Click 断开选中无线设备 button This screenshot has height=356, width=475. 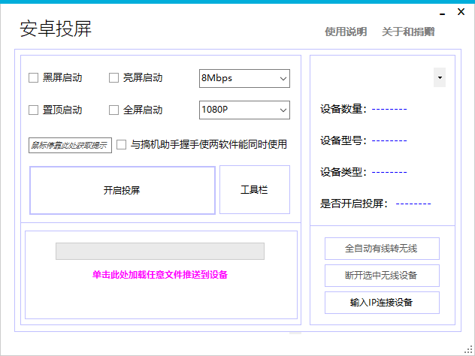[382, 276]
